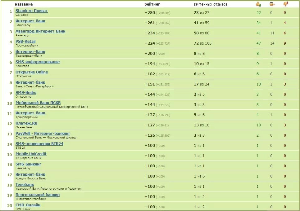
Task: Click neutral count 14 in PSB-Retail row
Action: (x=272, y=43)
